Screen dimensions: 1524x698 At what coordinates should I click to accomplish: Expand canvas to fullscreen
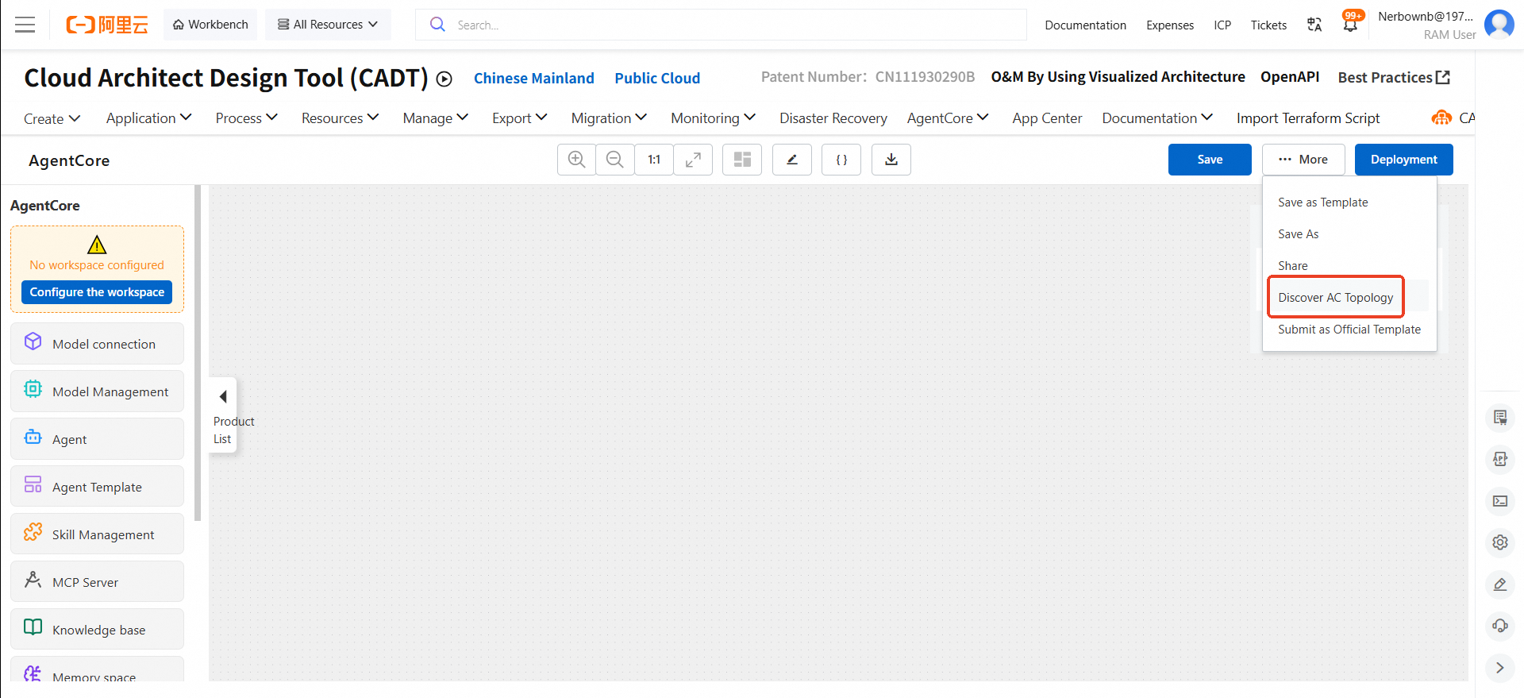point(693,160)
